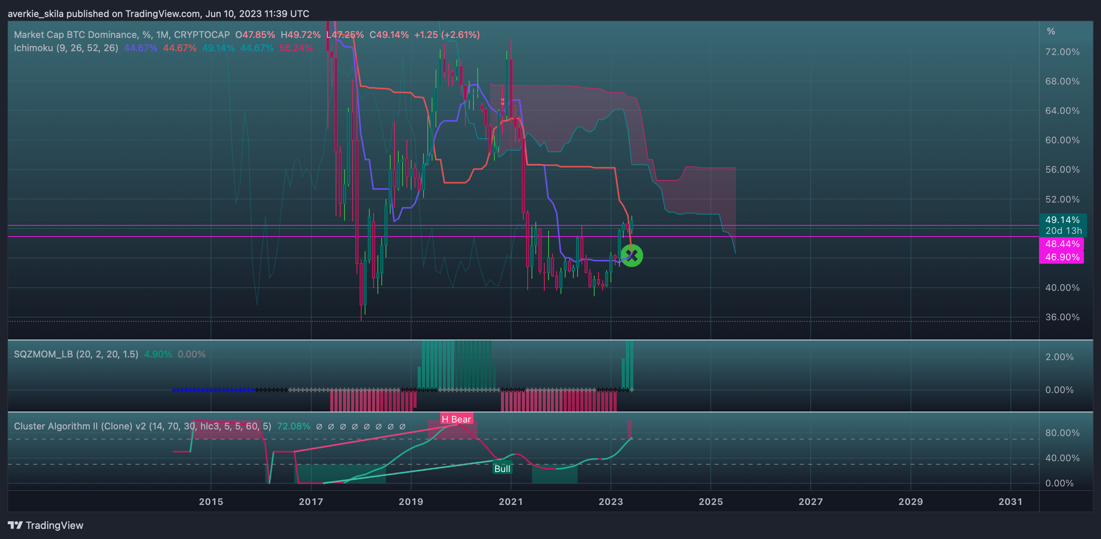Click the SQZMOM_LB (20, 2, 20, 1.5) indicator label
1101x539 pixels.
point(76,354)
